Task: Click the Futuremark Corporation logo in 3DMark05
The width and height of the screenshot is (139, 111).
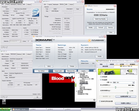Action: coord(96,41)
